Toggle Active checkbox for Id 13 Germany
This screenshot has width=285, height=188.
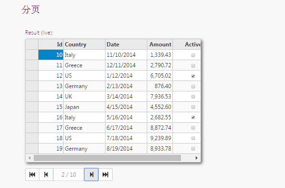(x=193, y=86)
